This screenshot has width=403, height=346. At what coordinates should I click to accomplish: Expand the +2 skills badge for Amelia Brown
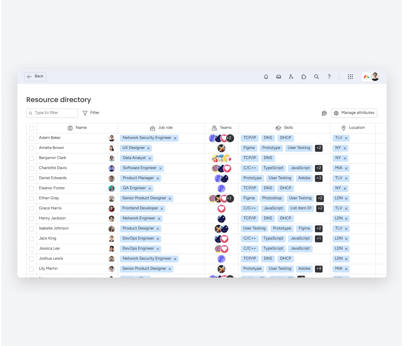click(x=319, y=148)
